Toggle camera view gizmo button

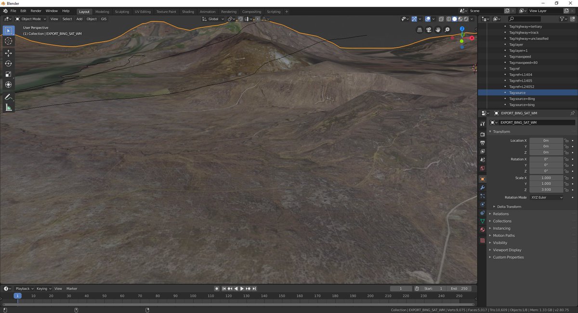(429, 29)
